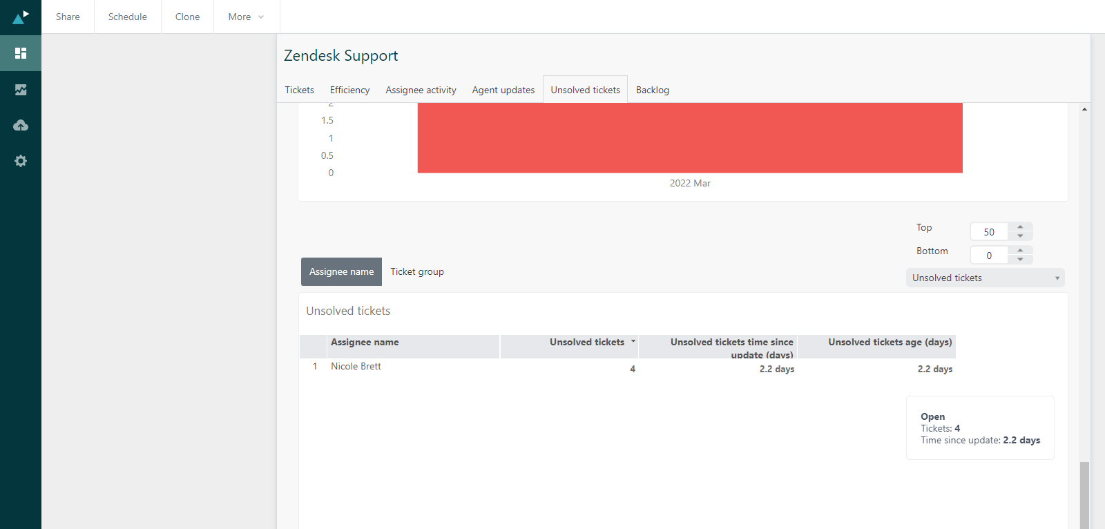Click the Share button
The image size is (1105, 529).
point(68,17)
